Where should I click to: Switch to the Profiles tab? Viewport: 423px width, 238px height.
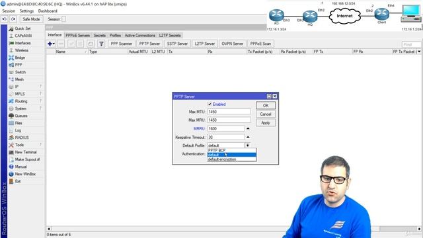pos(115,35)
